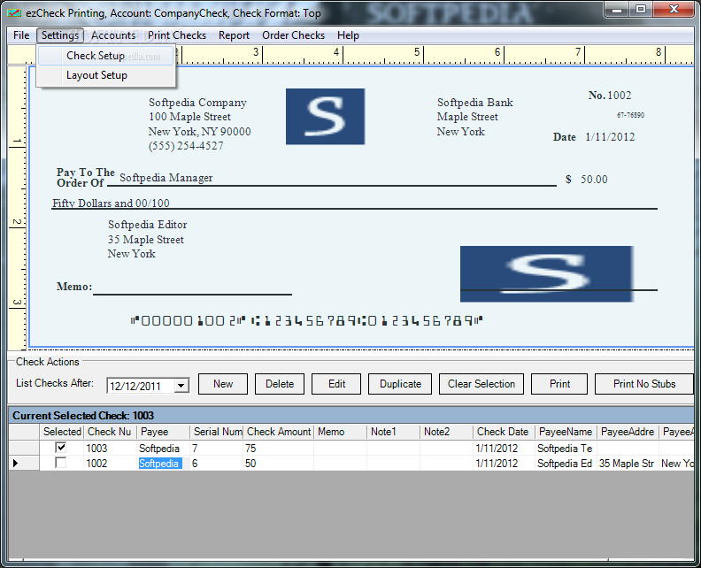Click Softpedia payee cell in row 1003
This screenshot has height=568, width=701.
[x=163, y=449]
